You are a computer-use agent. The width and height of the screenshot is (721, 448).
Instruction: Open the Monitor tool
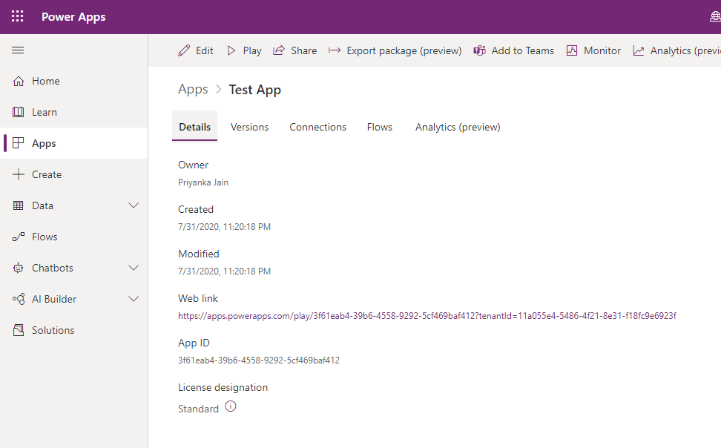click(x=572, y=50)
